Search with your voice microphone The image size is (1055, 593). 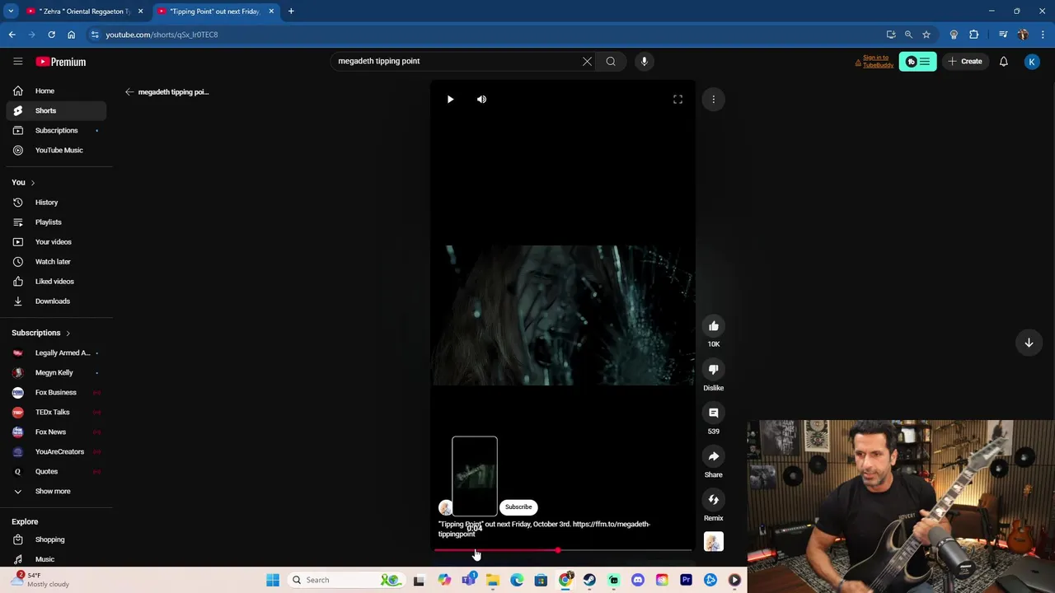(x=645, y=61)
